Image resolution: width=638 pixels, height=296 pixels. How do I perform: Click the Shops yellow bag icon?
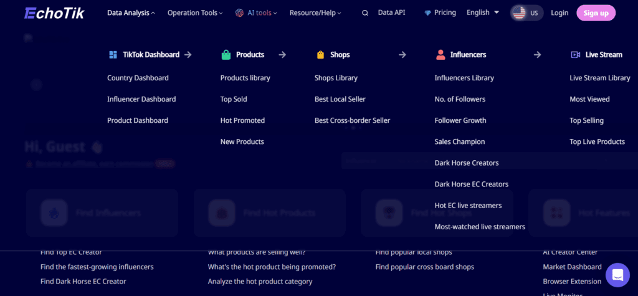point(321,55)
